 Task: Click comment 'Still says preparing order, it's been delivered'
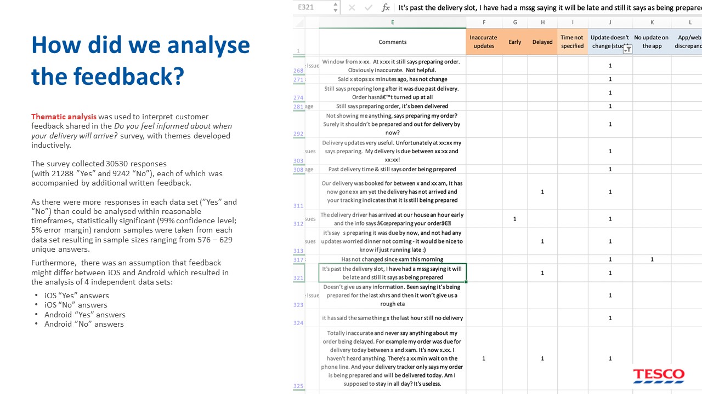[393, 106]
